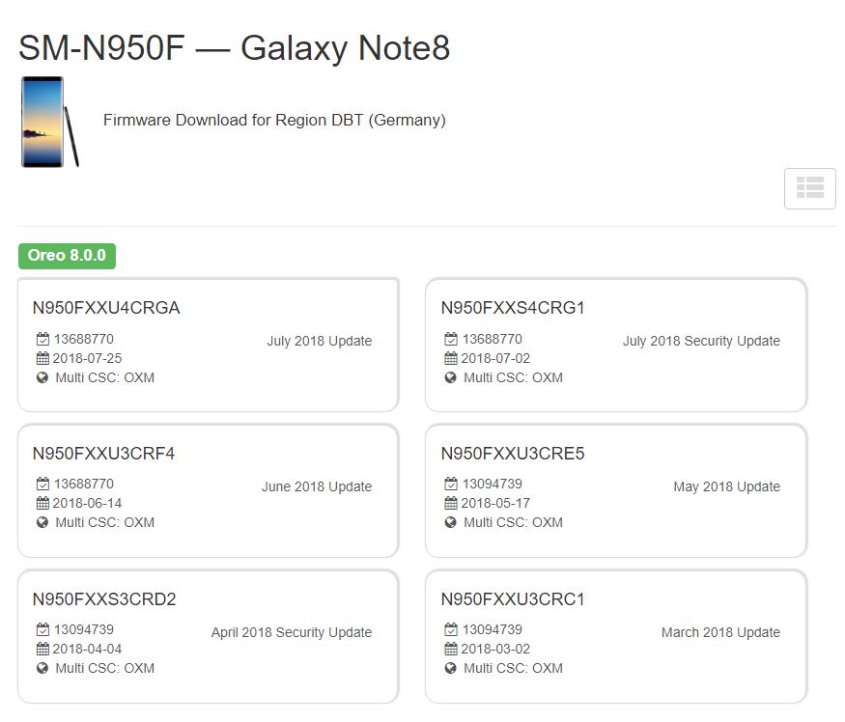
Task: Open firmware N950FXXU3CRF4
Action: [x=103, y=454]
